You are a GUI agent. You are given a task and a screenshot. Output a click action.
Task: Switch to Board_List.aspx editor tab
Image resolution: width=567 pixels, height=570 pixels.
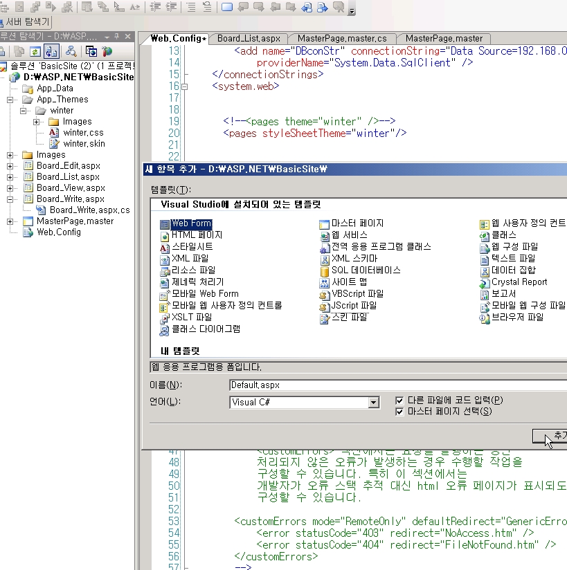tap(249, 39)
